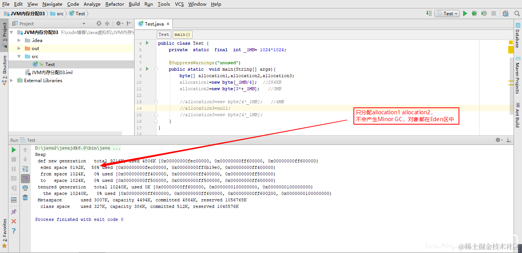Screen dimensions: 522x253
Task: Click src breadcrumb in navigation bar
Action: pyautogui.click(x=57, y=13)
